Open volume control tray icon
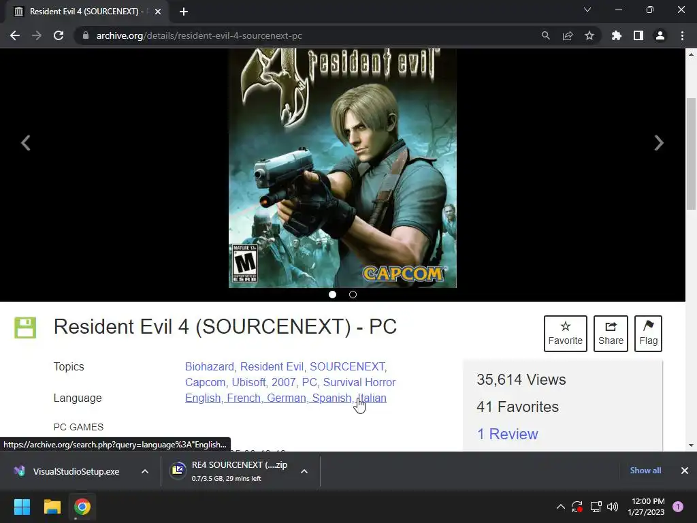This screenshot has height=523, width=697. [613, 507]
